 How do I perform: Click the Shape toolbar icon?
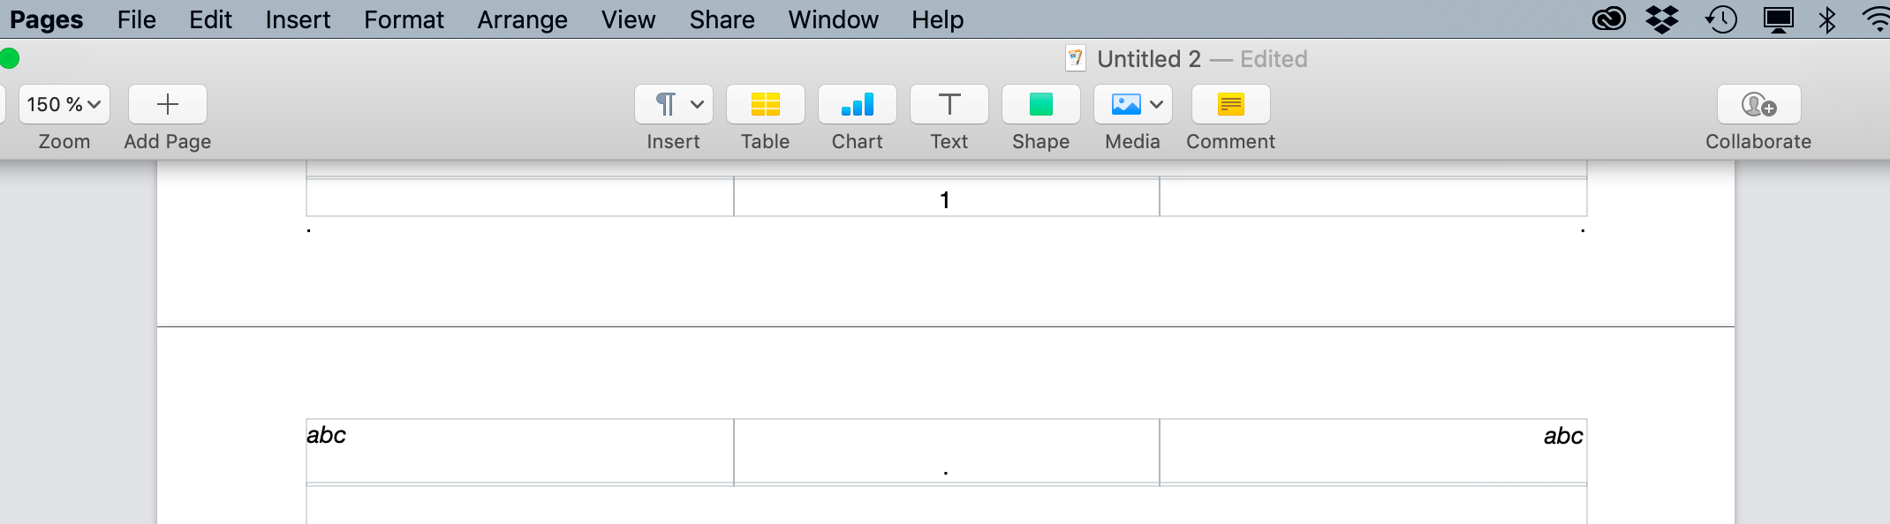point(1040,105)
